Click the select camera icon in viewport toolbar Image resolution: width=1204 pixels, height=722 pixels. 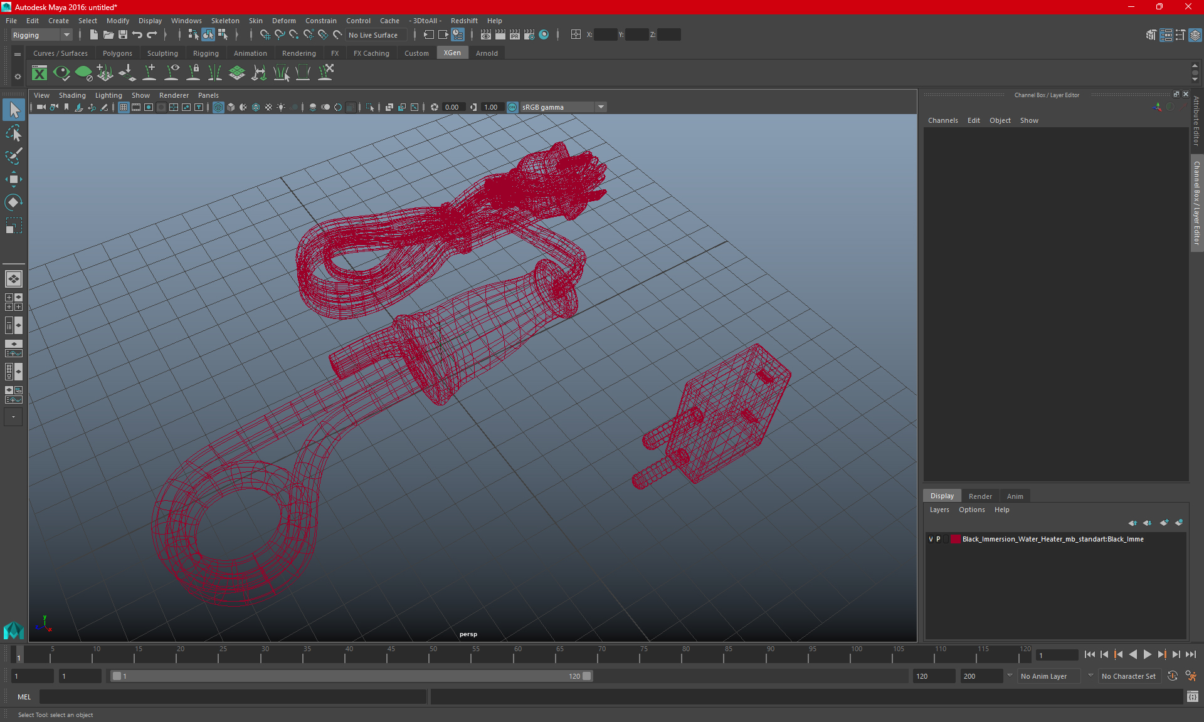click(x=41, y=107)
